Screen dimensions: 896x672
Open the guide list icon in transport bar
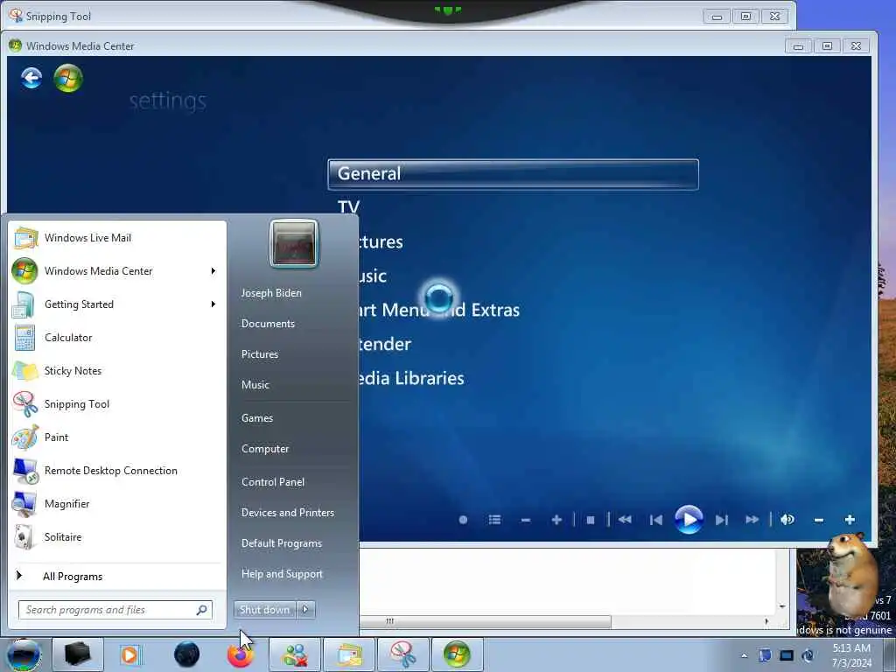click(494, 520)
